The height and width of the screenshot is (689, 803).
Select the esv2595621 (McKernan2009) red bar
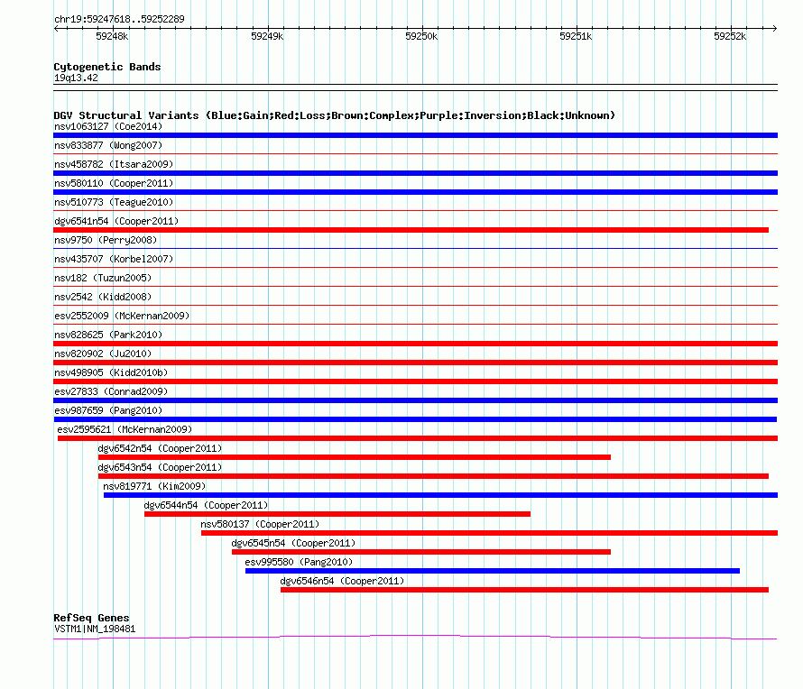click(x=418, y=438)
